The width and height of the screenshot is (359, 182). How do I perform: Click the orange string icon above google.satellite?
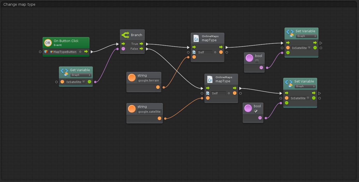point(132,109)
